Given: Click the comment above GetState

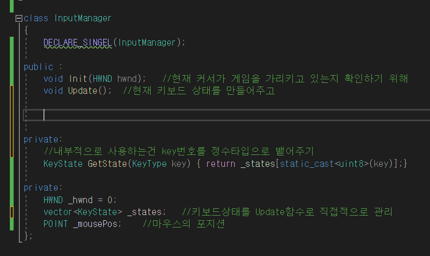Looking at the screenshot, I should [x=179, y=151].
